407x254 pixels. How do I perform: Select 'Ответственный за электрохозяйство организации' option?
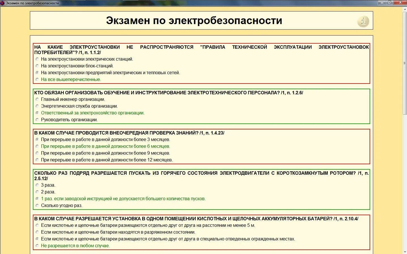click(37, 113)
